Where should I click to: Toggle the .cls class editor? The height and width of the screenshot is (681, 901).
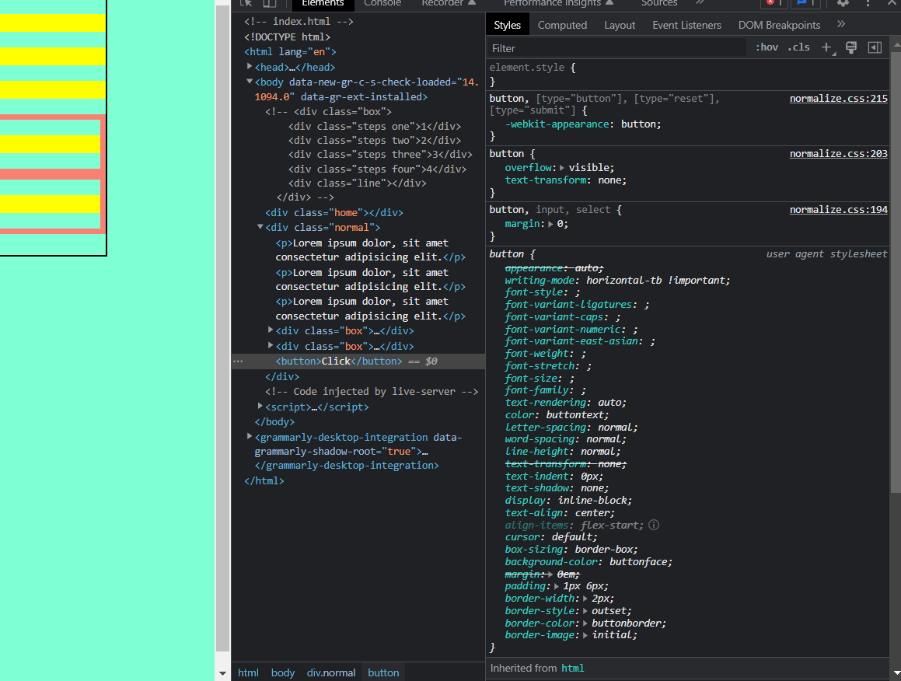(x=798, y=47)
